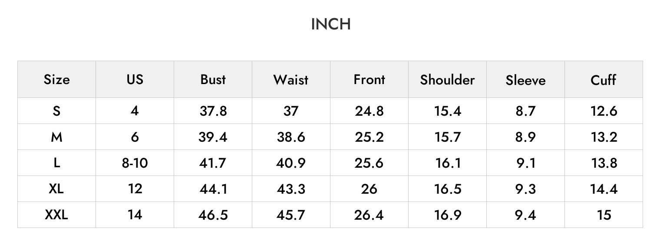The image size is (660, 234).
Task: Select the size L row label
Action: [56, 163]
